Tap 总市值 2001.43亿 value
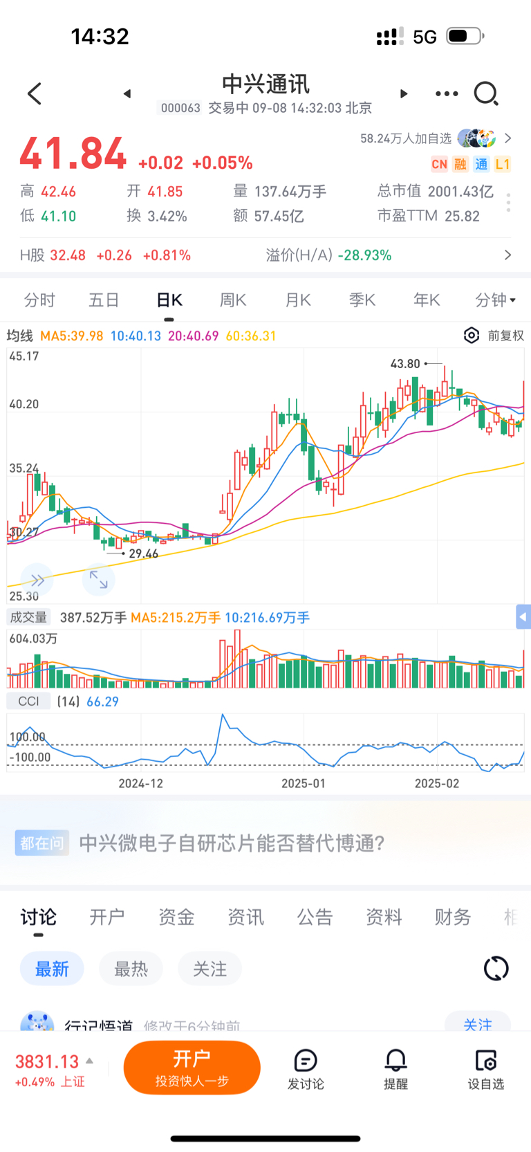The image size is (531, 1152). click(436, 192)
